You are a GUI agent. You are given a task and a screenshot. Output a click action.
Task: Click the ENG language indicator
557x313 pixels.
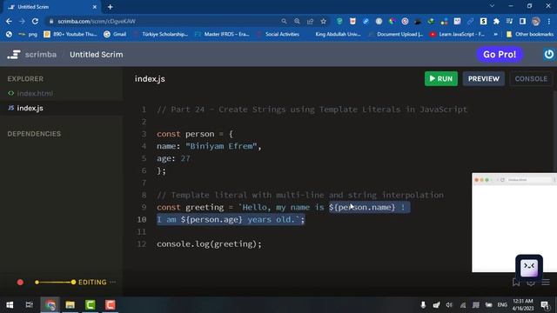(502, 305)
